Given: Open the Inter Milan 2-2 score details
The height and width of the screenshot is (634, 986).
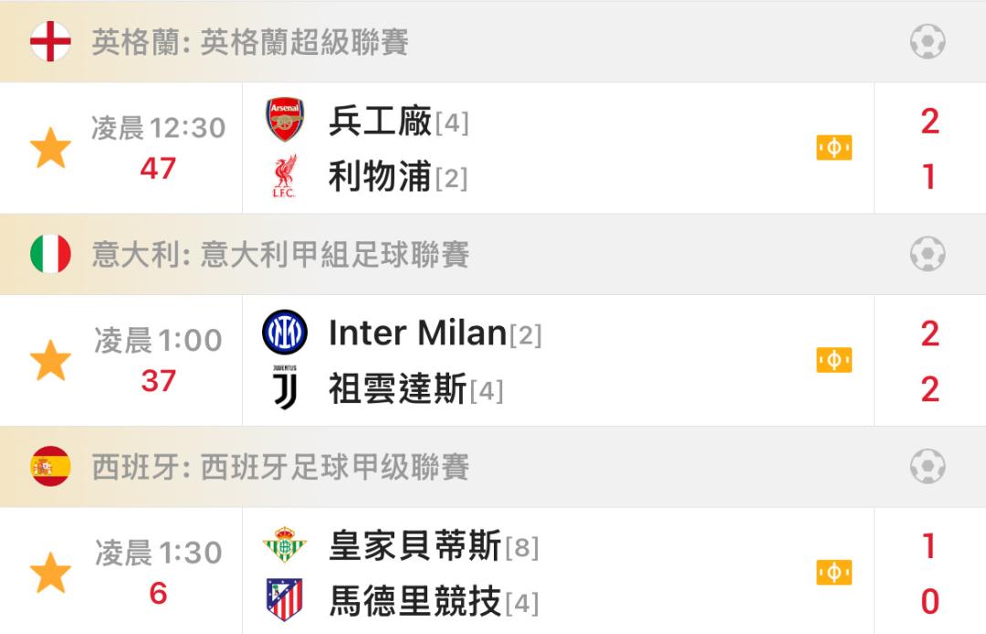Looking at the screenshot, I should (930, 361).
